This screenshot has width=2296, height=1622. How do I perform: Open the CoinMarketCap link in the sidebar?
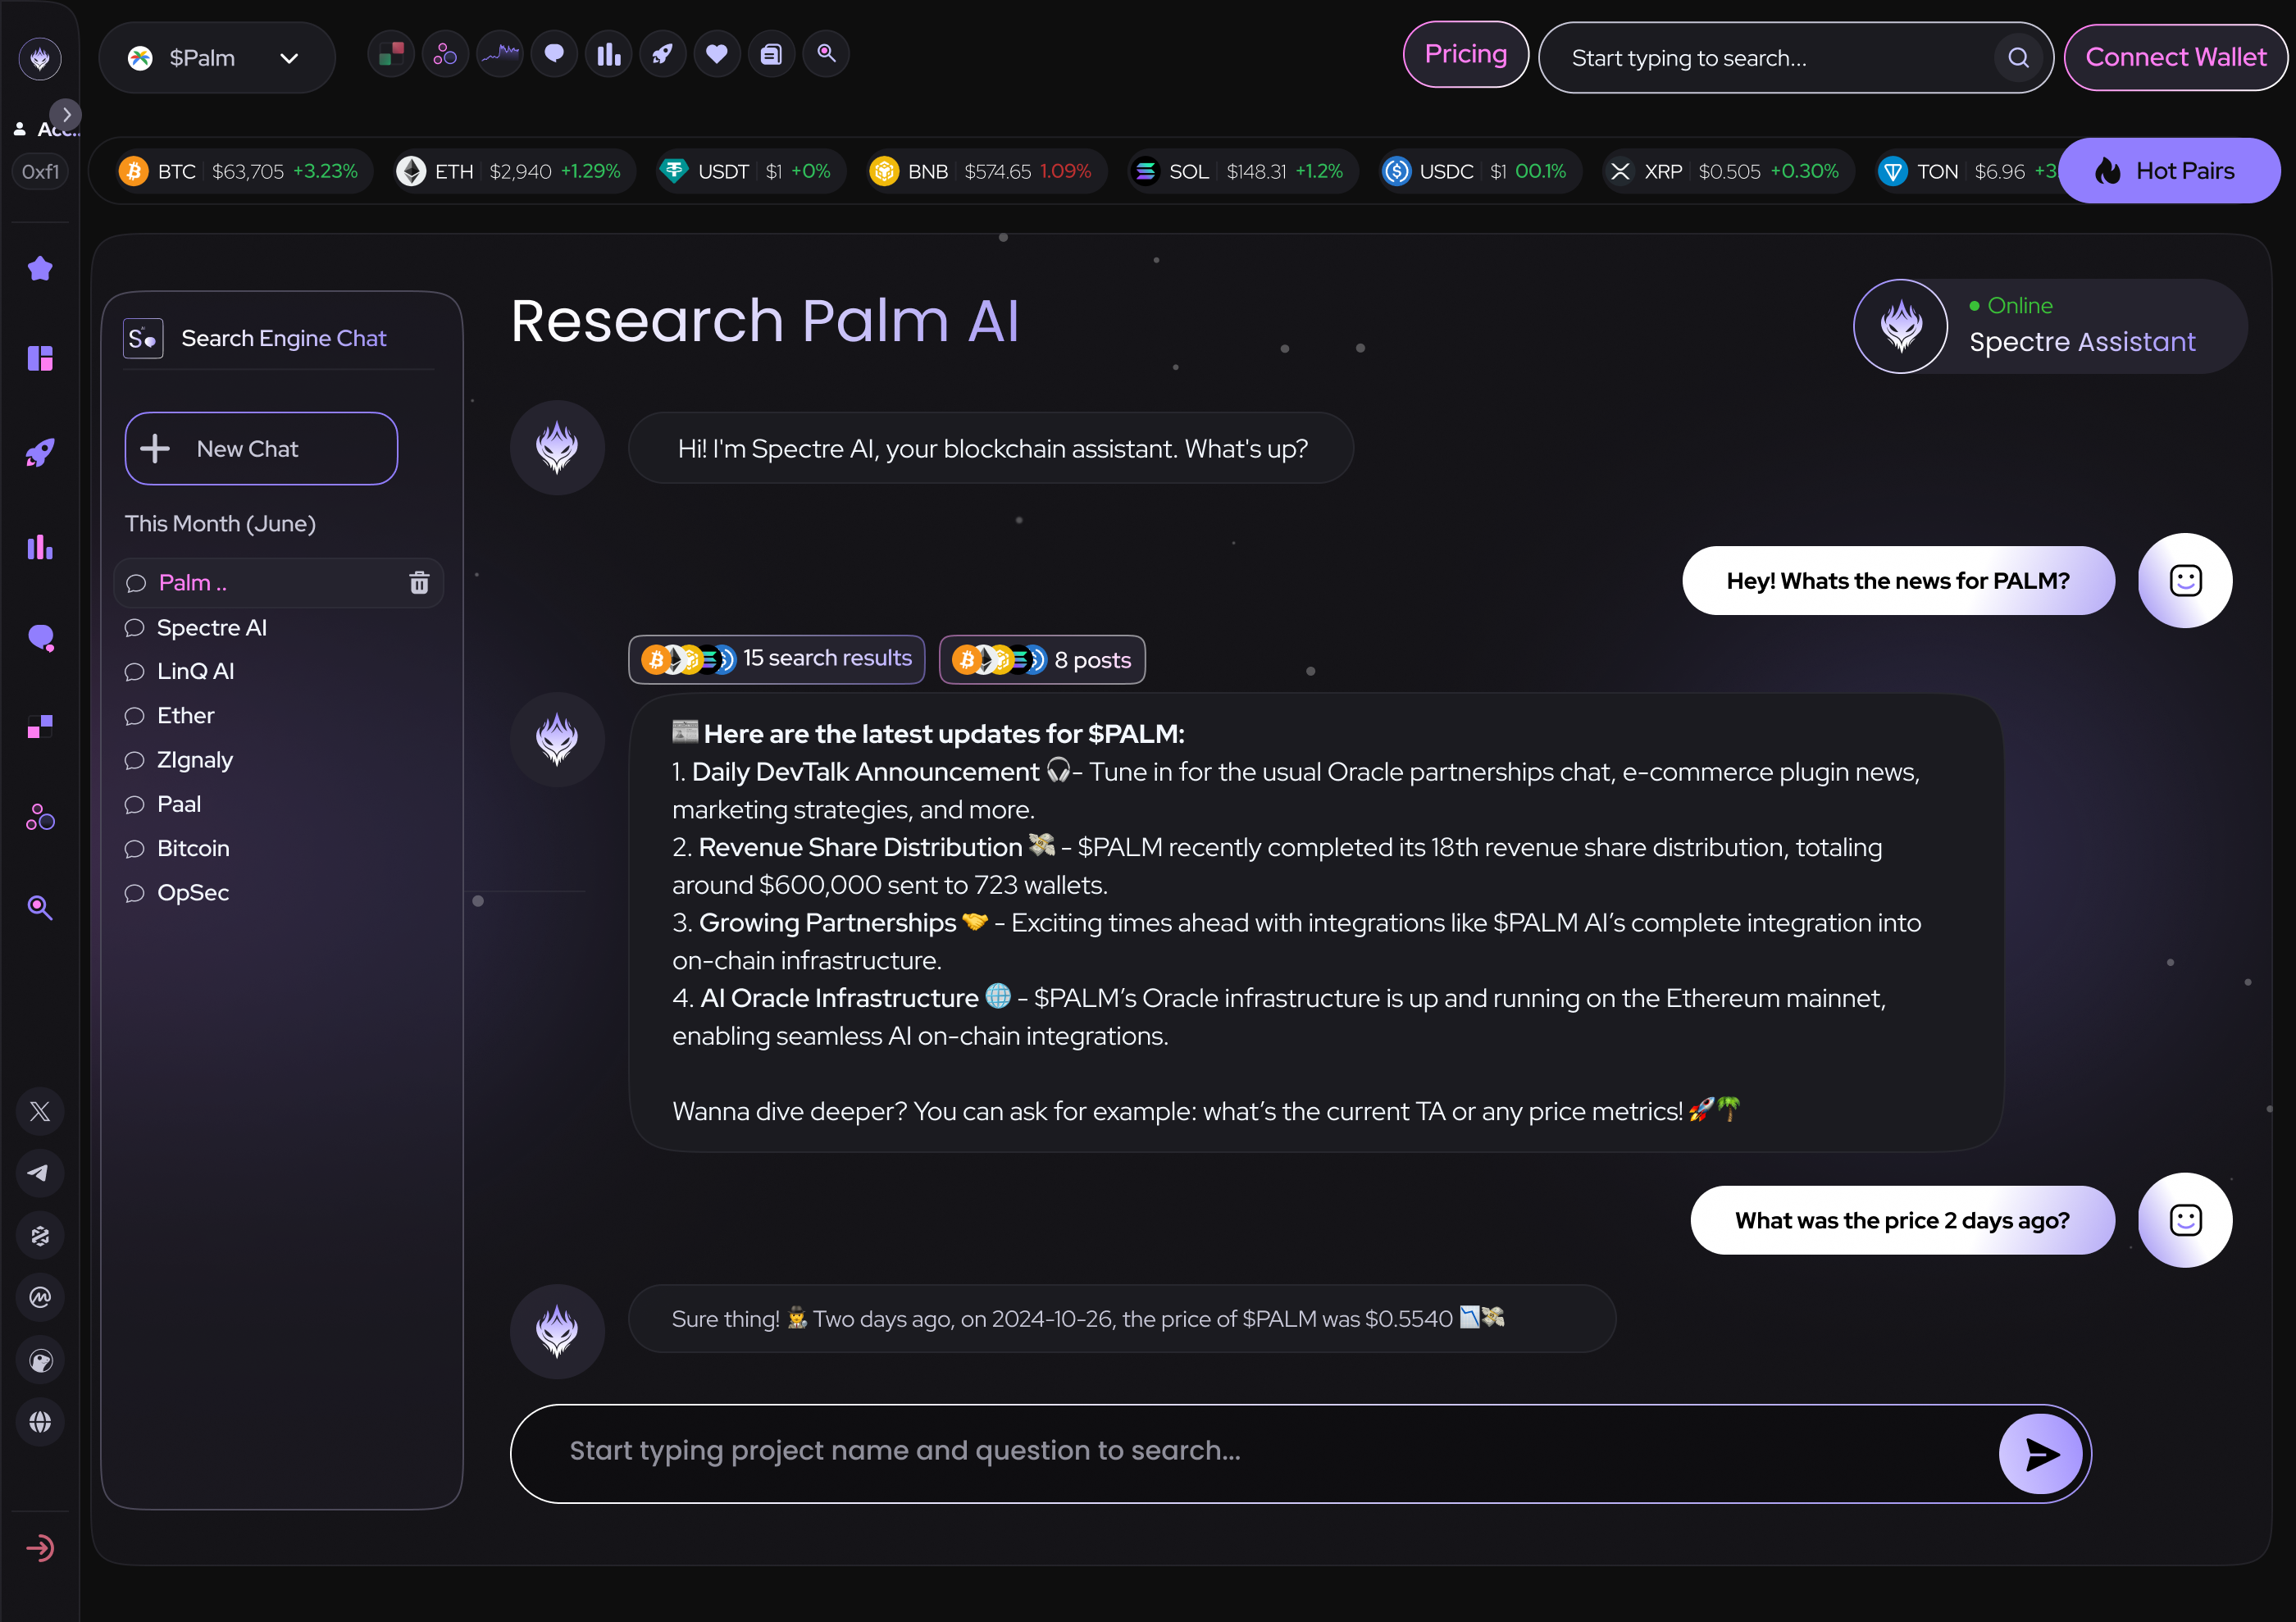tap(40, 1297)
